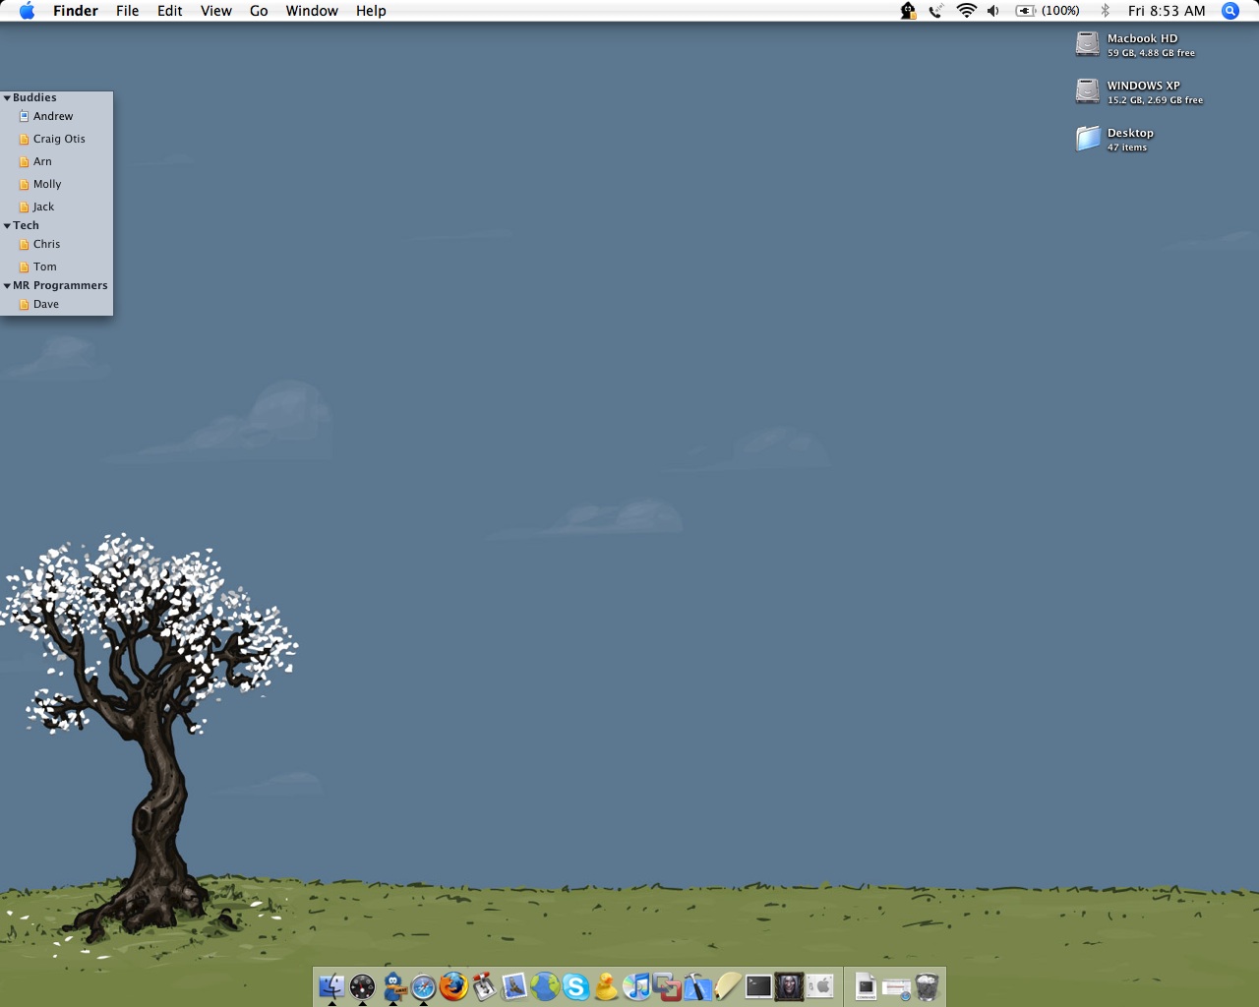The image size is (1259, 1007).
Task: Select Tom in the Tech group
Action: pyautogui.click(x=56, y=267)
